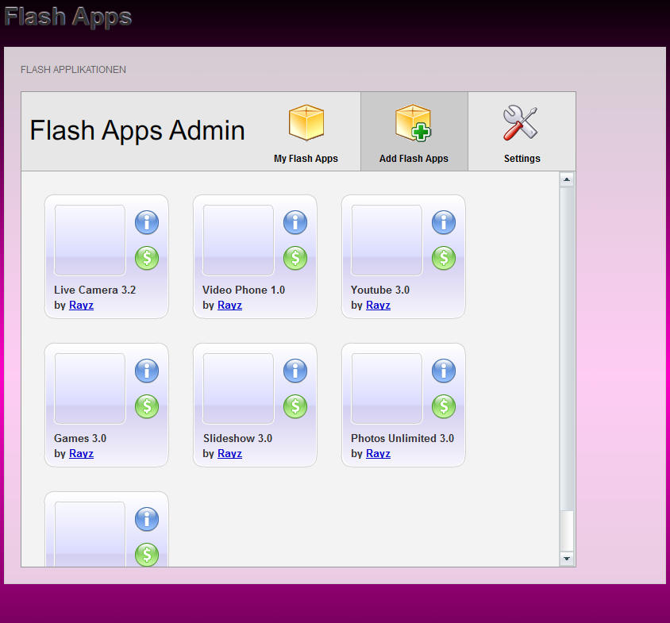
Task: Click the scrollbar up arrow
Action: coord(567,179)
